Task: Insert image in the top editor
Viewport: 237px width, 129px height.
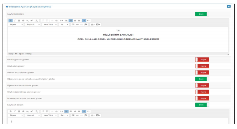Action: tap(73, 25)
